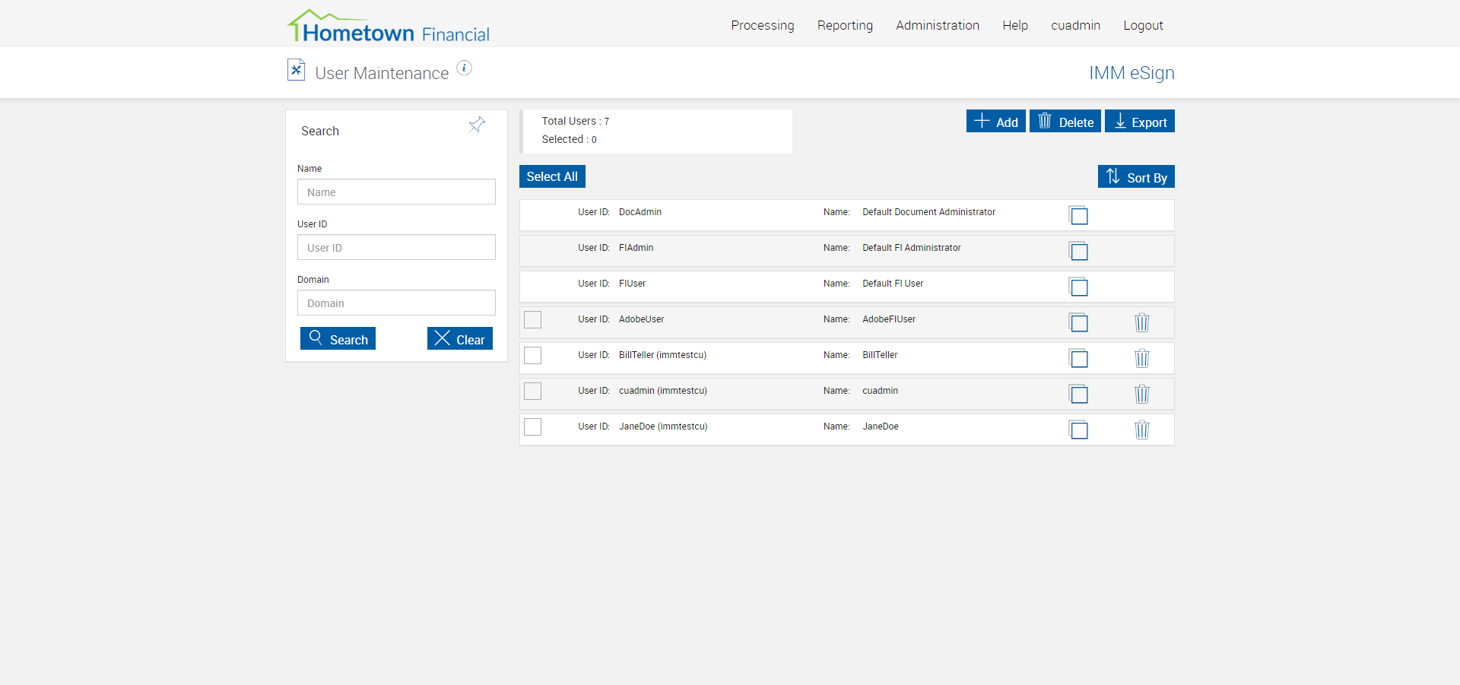1460x685 pixels.
Task: Click the Logout link
Action: point(1143,25)
